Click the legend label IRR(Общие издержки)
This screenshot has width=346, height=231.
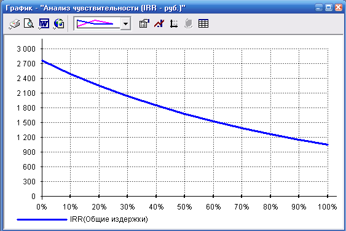(109, 219)
